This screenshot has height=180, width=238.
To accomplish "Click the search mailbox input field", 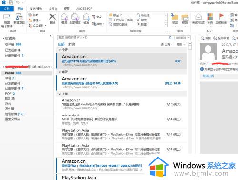I will click(112, 38).
